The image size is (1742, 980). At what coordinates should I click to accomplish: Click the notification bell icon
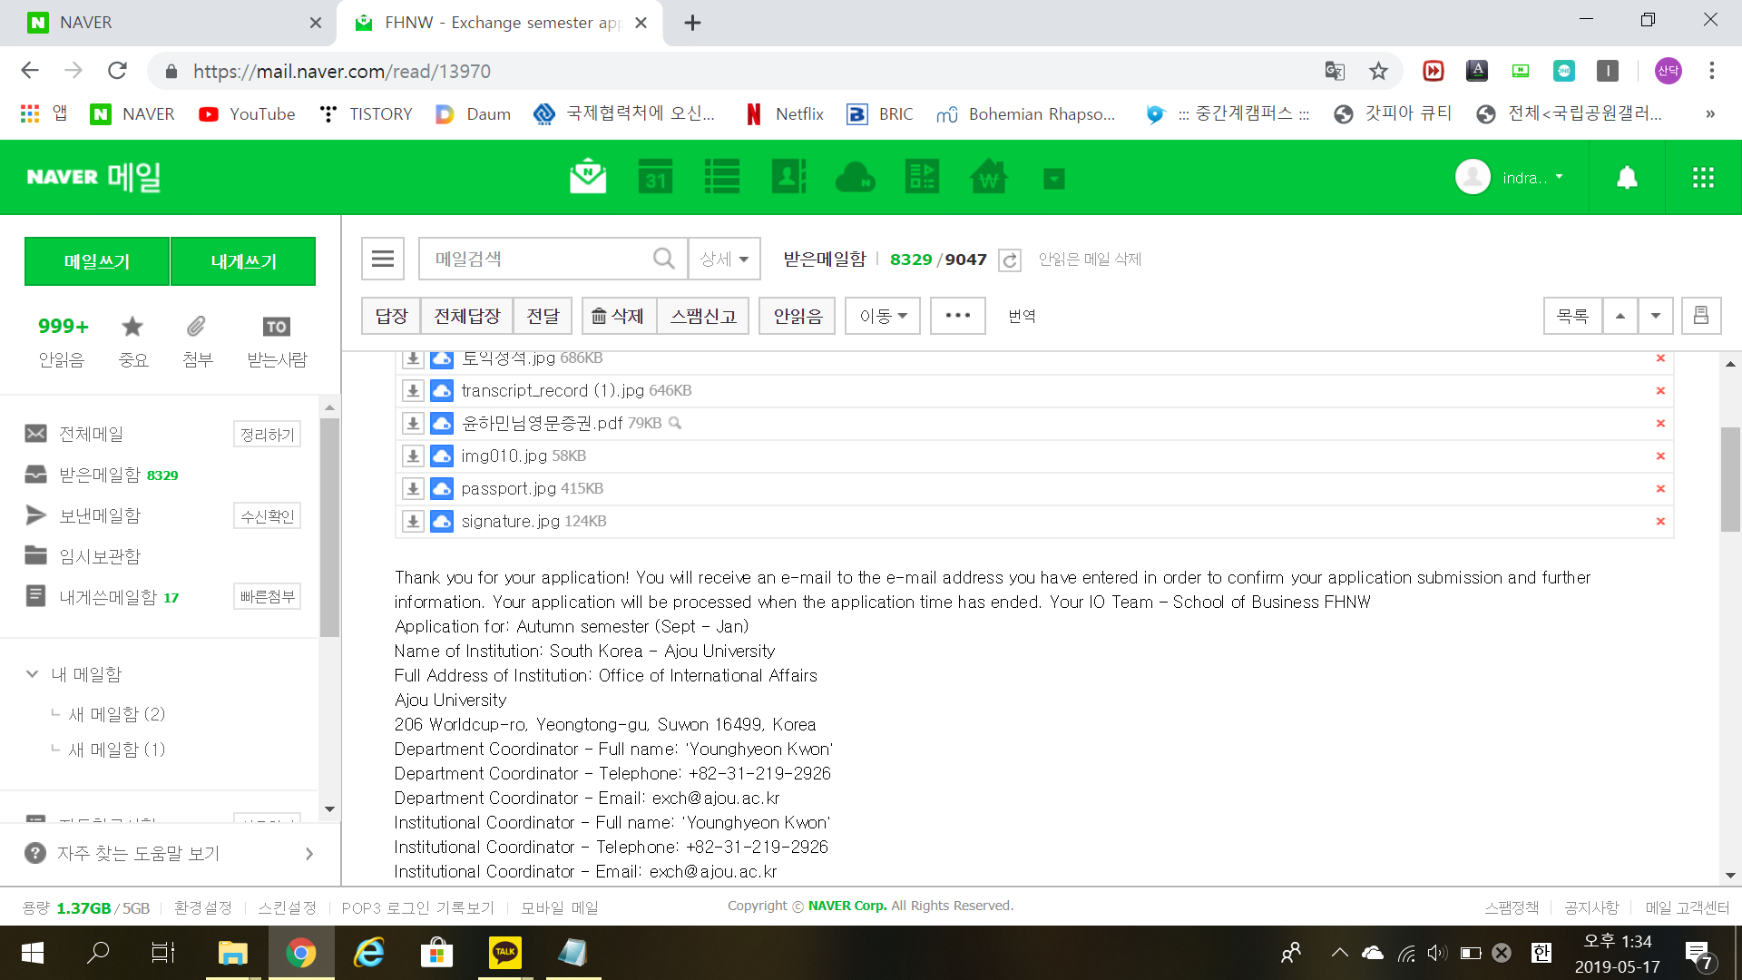[x=1627, y=177]
